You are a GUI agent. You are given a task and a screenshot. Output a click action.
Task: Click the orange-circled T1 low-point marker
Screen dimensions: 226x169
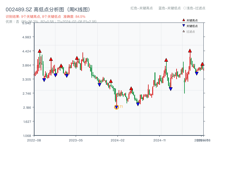coord(116,107)
